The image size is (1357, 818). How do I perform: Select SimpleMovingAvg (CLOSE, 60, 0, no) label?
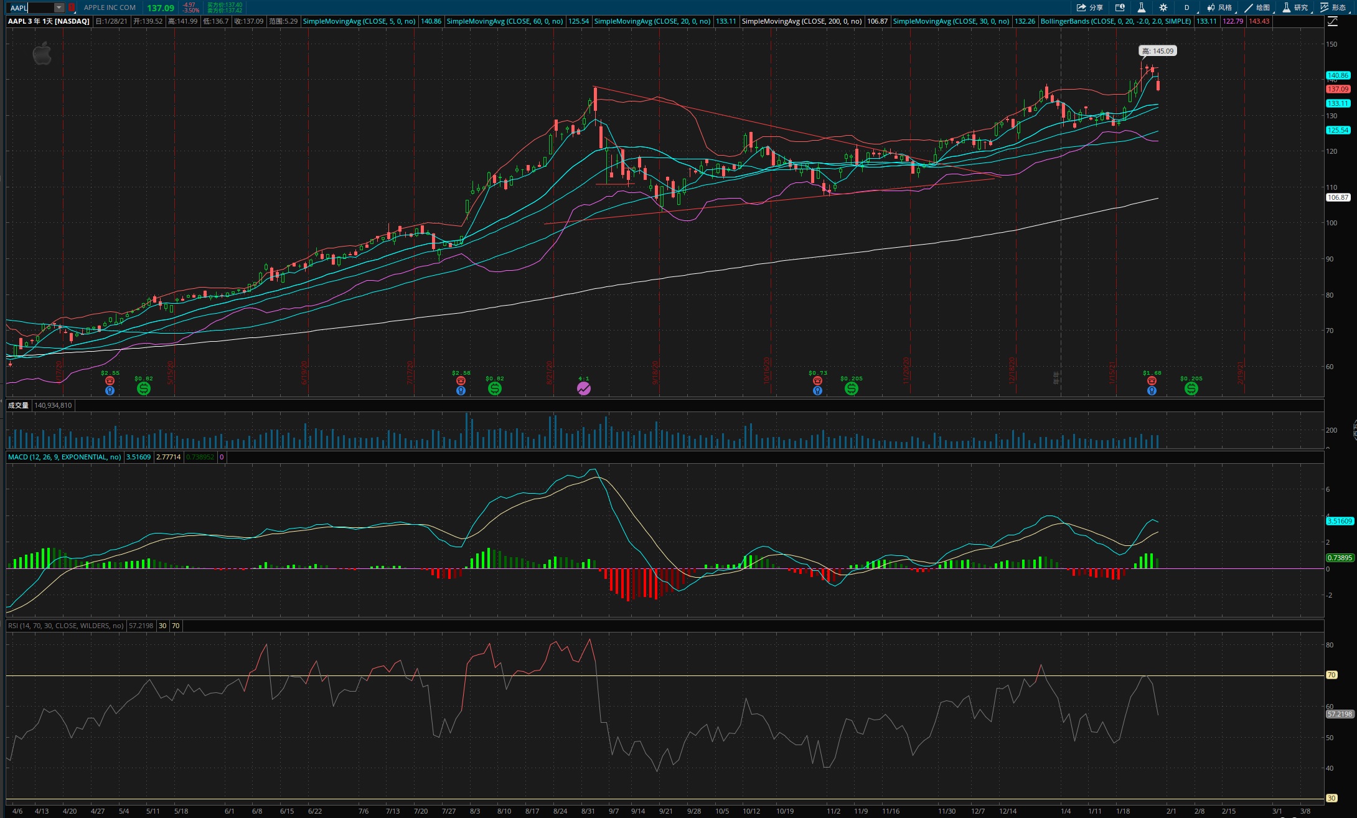(505, 21)
